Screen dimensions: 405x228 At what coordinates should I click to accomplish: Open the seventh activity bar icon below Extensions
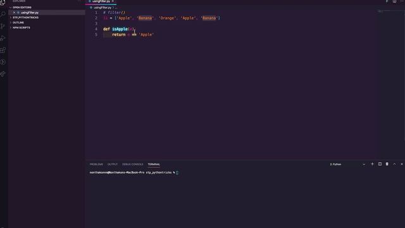pyautogui.click(x=3, y=74)
